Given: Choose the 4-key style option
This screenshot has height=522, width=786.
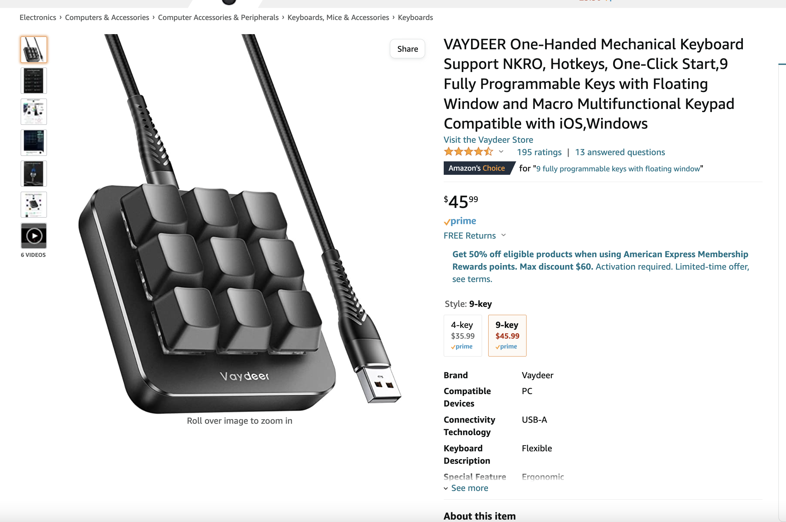Looking at the screenshot, I should (x=463, y=335).
